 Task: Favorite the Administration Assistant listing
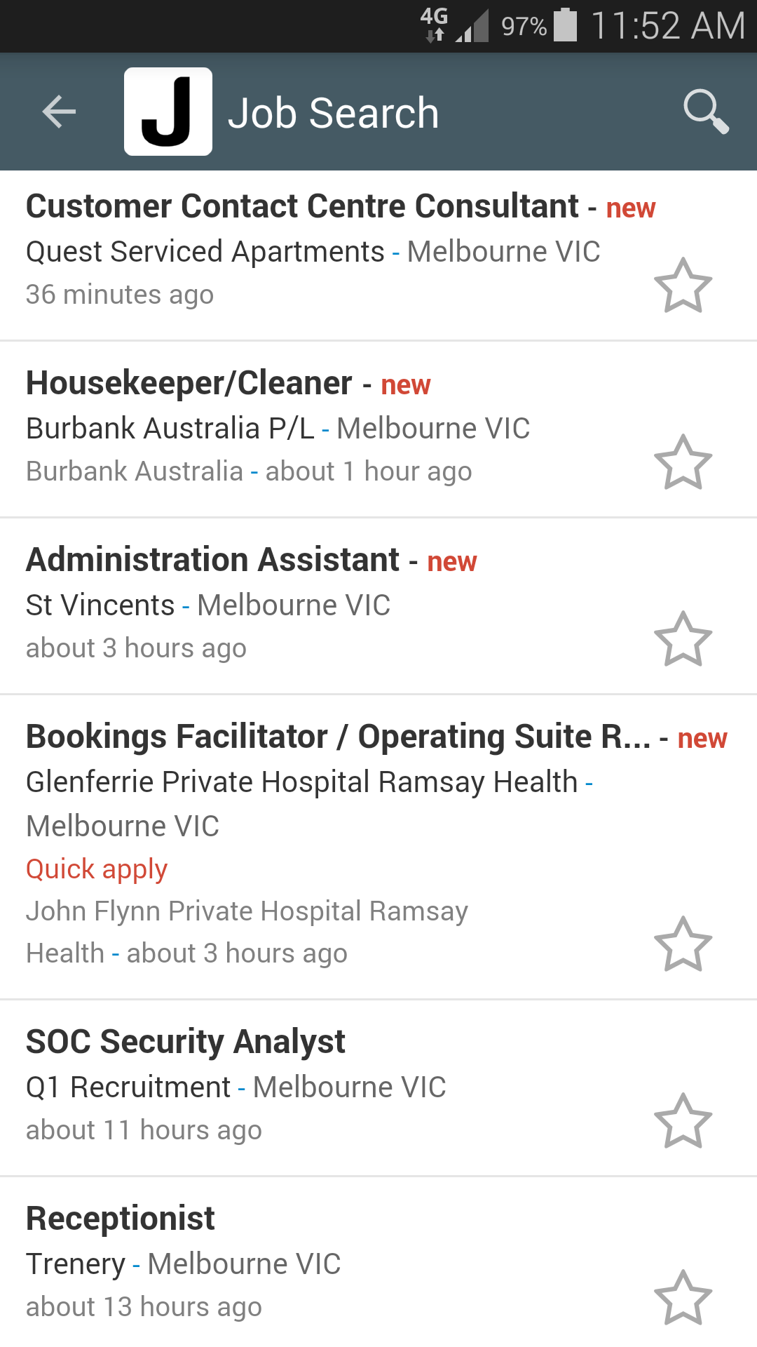pos(683,638)
